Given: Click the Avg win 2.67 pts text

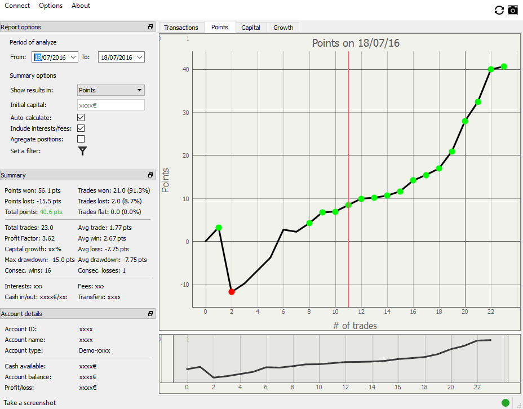Looking at the screenshot, I should pos(102,238).
